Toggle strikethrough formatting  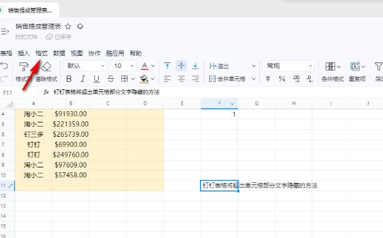111,79
